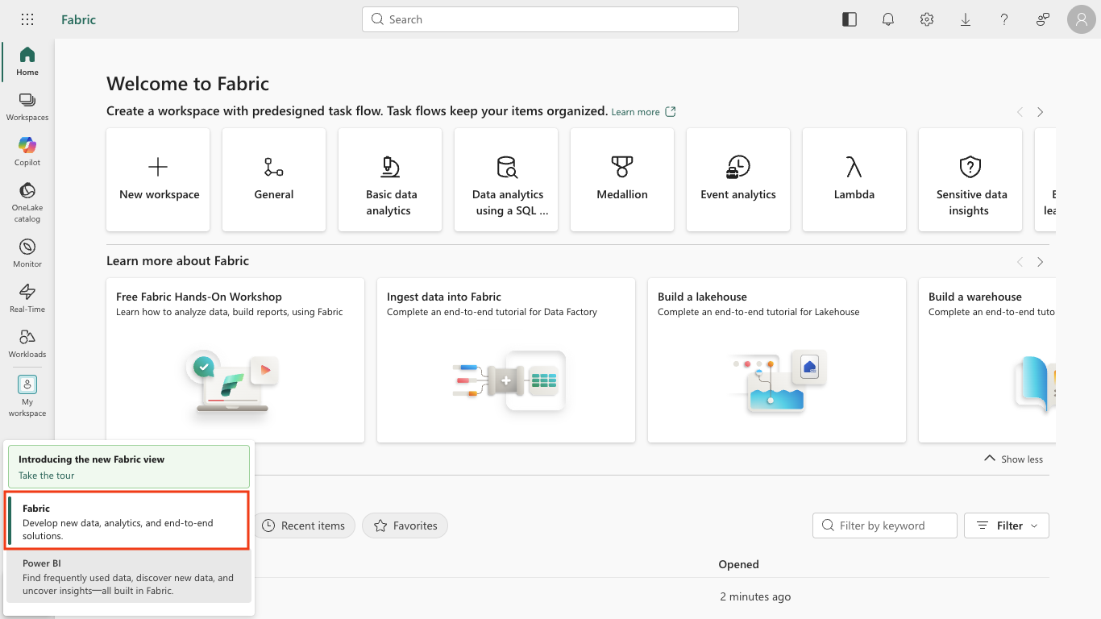Switch to Favorites tab
The height and width of the screenshot is (619, 1101).
[405, 526]
